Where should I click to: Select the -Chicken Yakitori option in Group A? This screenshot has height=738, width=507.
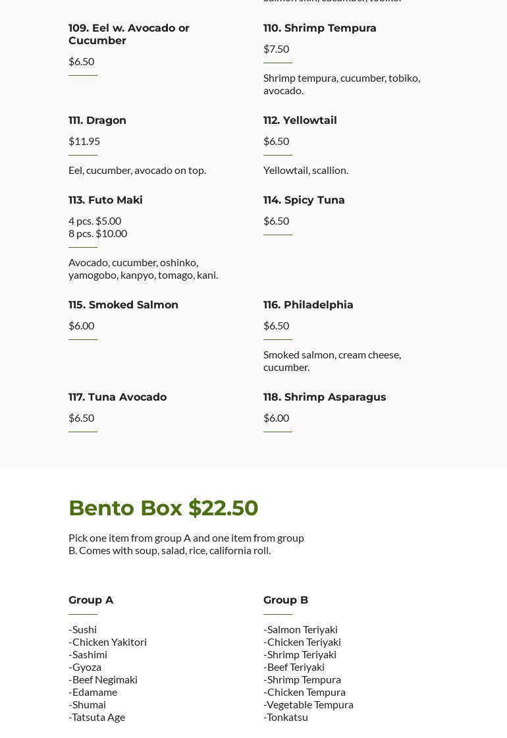pos(108,642)
